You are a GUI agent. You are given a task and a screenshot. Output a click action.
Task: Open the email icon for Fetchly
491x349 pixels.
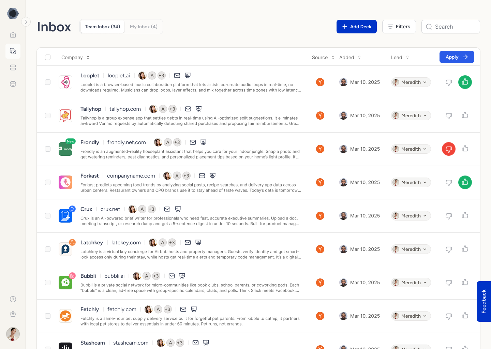pyautogui.click(x=183, y=309)
